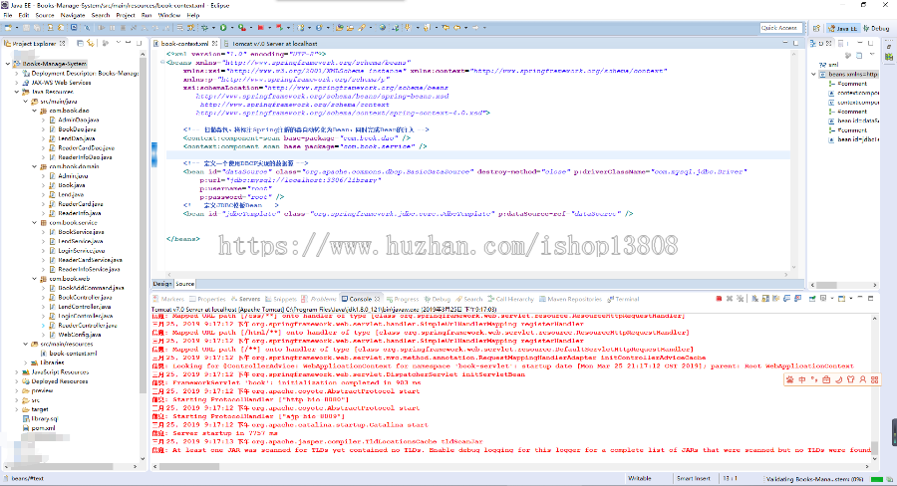Viewport: 897px width, 486px height.
Task: Click build progress bar in status bar
Action: (876, 479)
